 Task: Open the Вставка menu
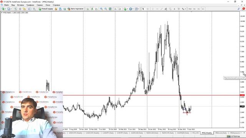pyautogui.click(x=20, y=5)
